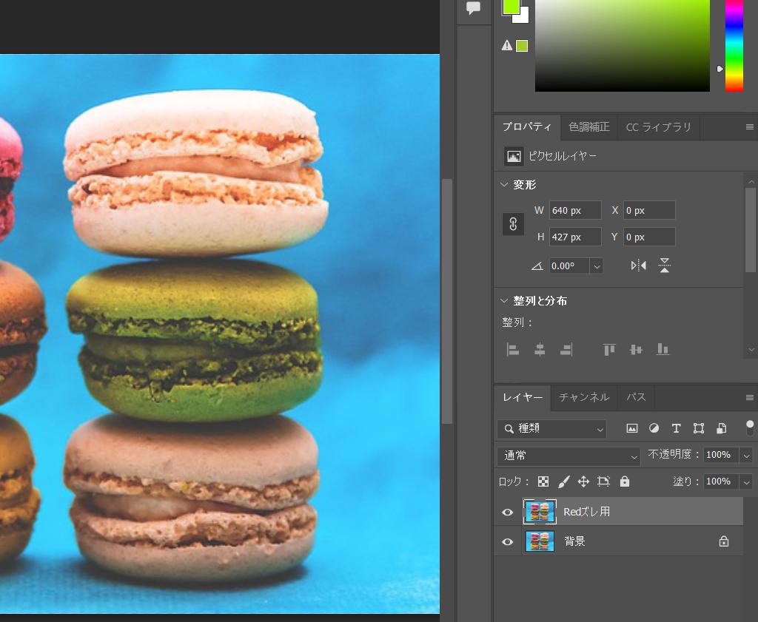The height and width of the screenshot is (622, 758).
Task: Click the lock transparent pixels checkerboard icon
Action: [x=543, y=481]
